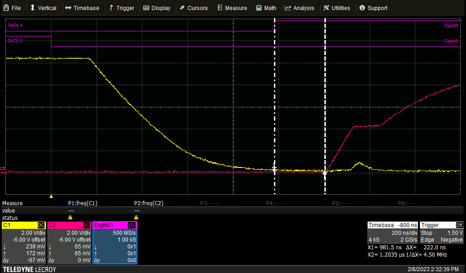Open the Trigger descriptor box

pyautogui.click(x=441, y=233)
